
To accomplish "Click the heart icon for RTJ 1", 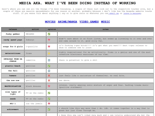I will [x=49, y=104].
